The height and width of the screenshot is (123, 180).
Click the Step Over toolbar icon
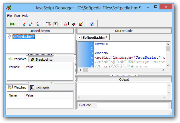tap(30, 24)
